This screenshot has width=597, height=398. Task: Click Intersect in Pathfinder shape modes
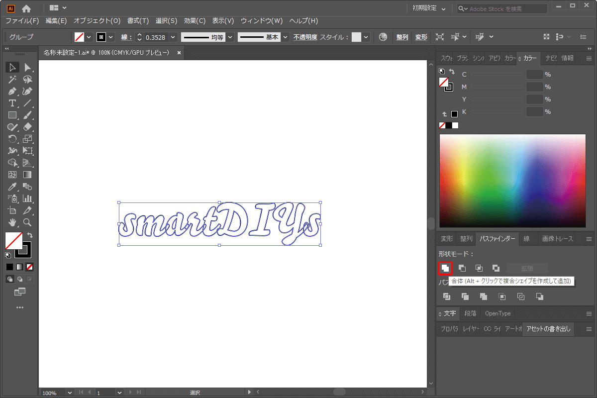479,268
